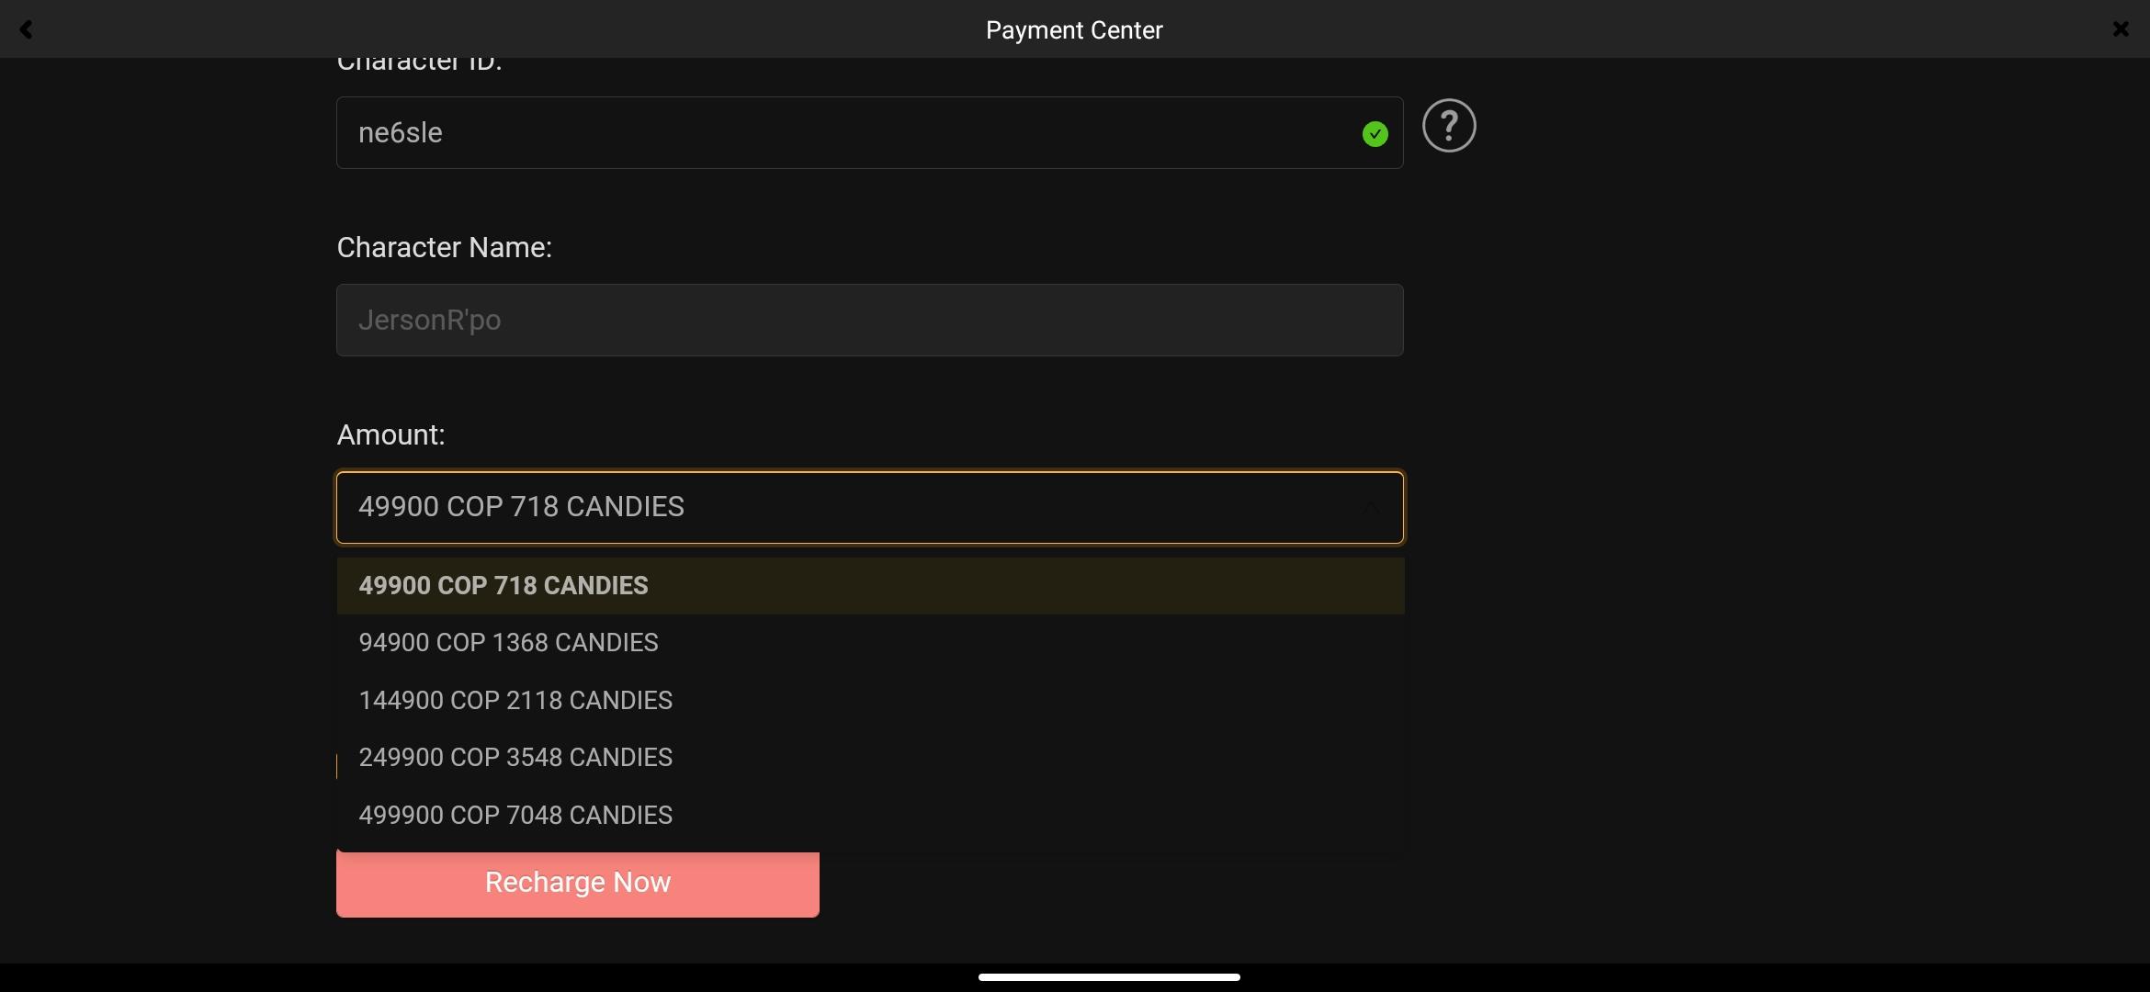Open the Character ID help icon
Image resolution: width=2150 pixels, height=992 pixels.
click(1449, 126)
